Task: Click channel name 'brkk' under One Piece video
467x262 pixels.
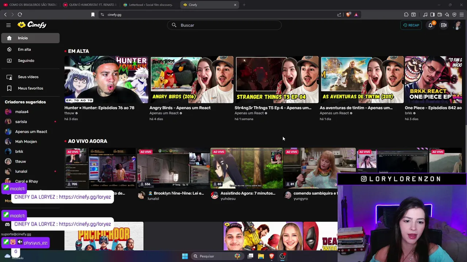Action: coord(408,113)
